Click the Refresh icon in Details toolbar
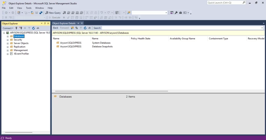 (x=85, y=28)
